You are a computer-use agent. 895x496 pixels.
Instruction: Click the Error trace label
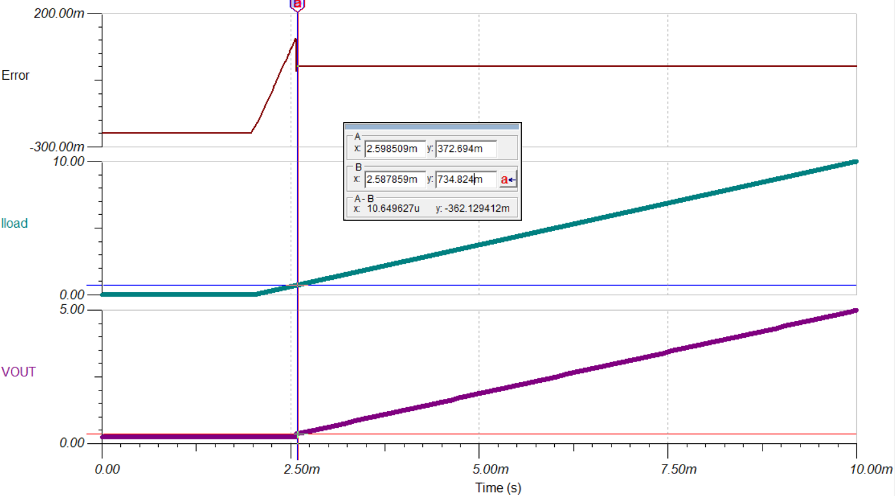point(16,75)
